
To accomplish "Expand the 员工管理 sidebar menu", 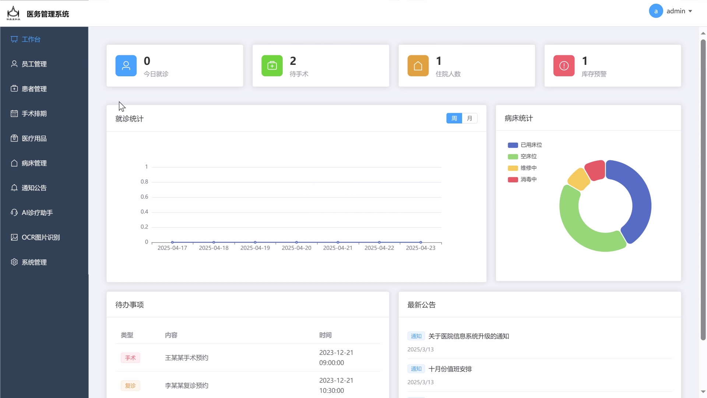I will (x=34, y=64).
